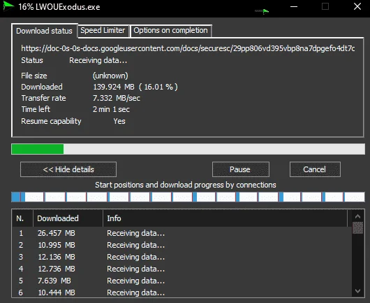370x303 pixels.
Task: Click the N. column header
Action: pos(22,218)
